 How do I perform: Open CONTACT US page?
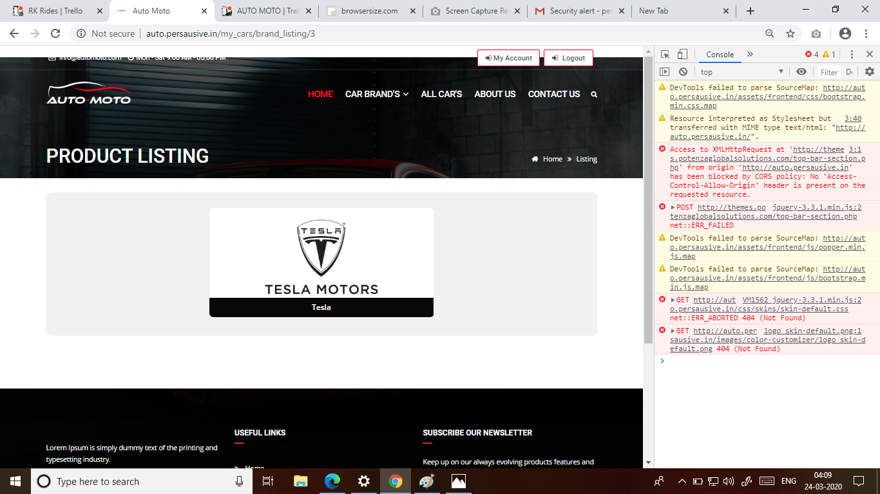(x=554, y=94)
